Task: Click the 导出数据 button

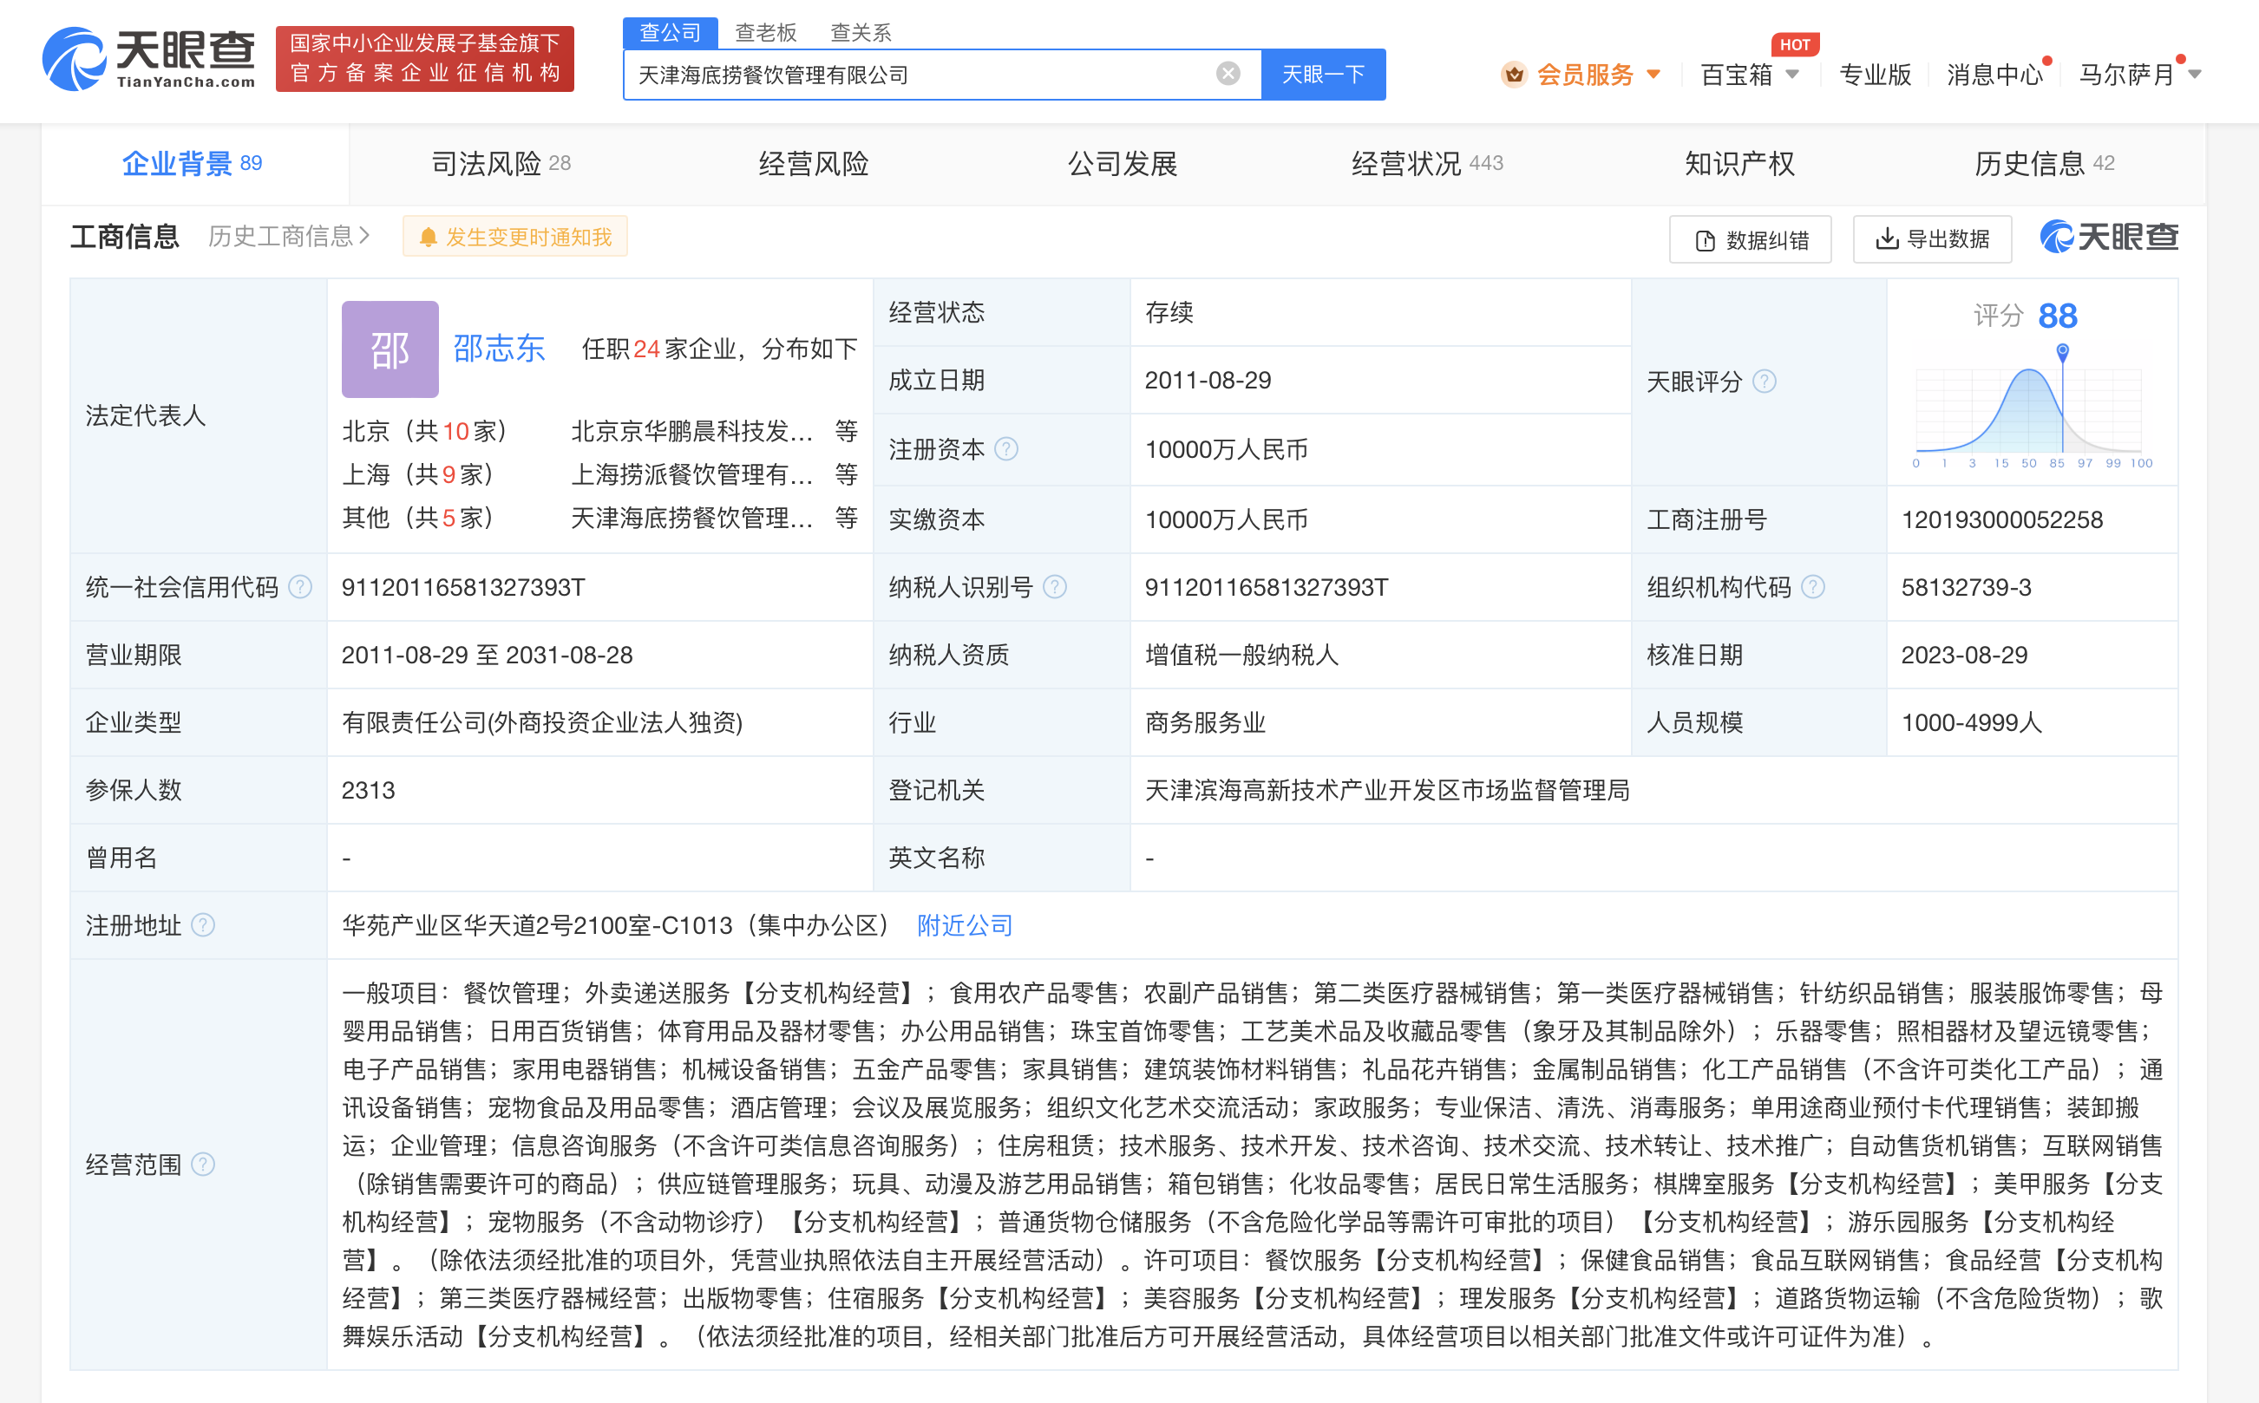Action: (x=1932, y=239)
